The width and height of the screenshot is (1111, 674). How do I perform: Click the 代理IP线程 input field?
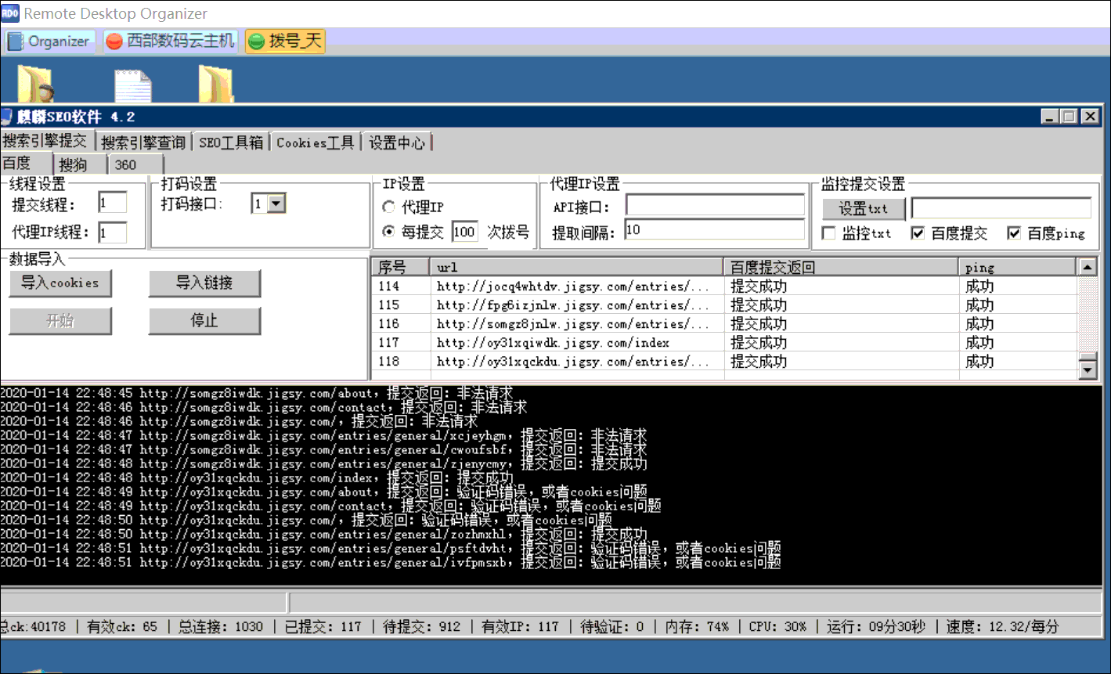(113, 232)
